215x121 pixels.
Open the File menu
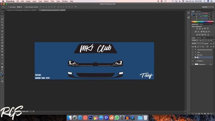pyautogui.click(x=18, y=1)
